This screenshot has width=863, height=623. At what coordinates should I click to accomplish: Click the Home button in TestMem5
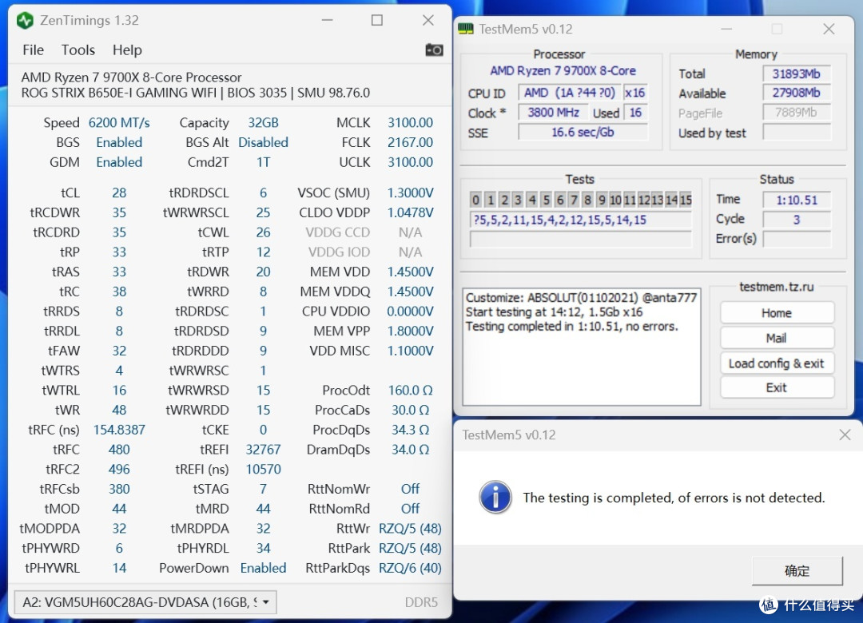pos(777,313)
